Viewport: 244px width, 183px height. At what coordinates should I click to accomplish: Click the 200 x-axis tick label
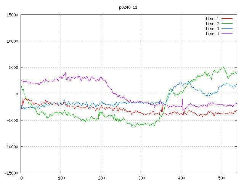101,178
